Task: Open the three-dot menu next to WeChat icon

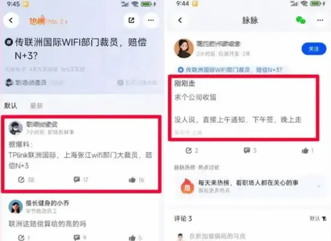Action: [320, 20]
